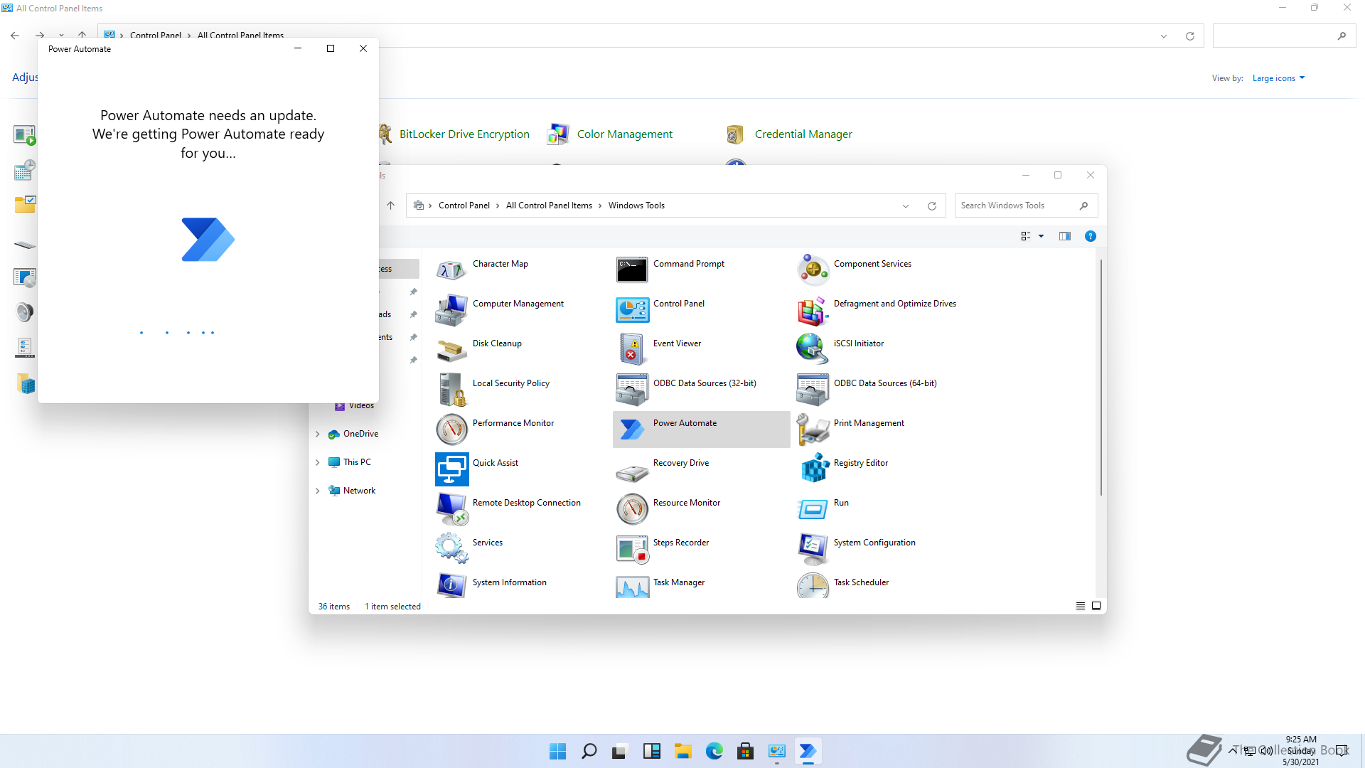
Task: Expand recent locations chevron in Control Panel
Action: (x=62, y=35)
